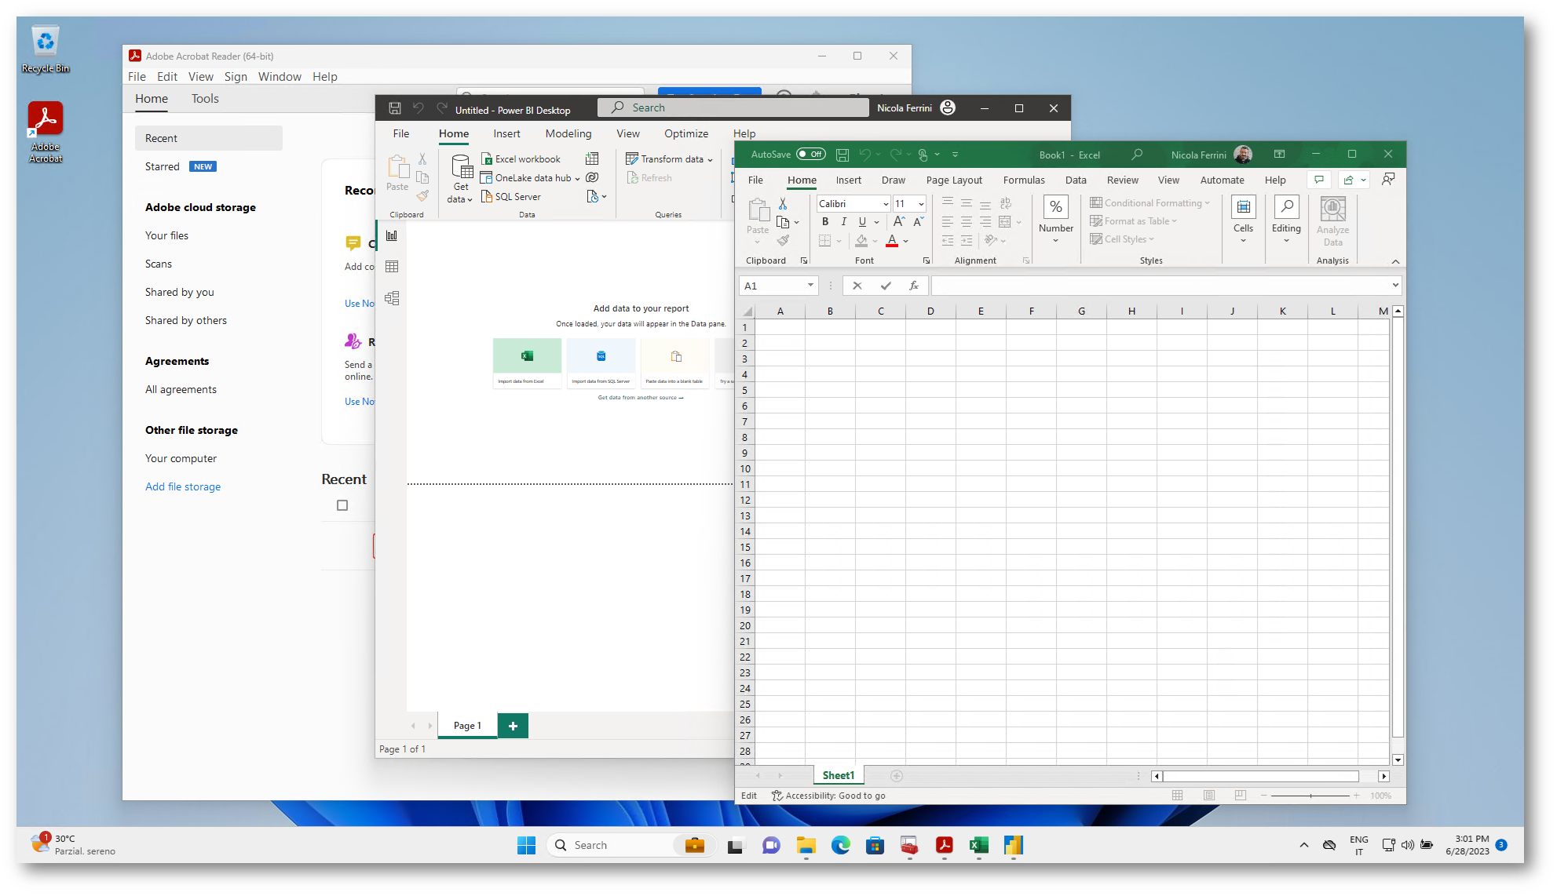Expand OneLake data hub dropdown
The height and width of the screenshot is (896, 1557).
577,178
